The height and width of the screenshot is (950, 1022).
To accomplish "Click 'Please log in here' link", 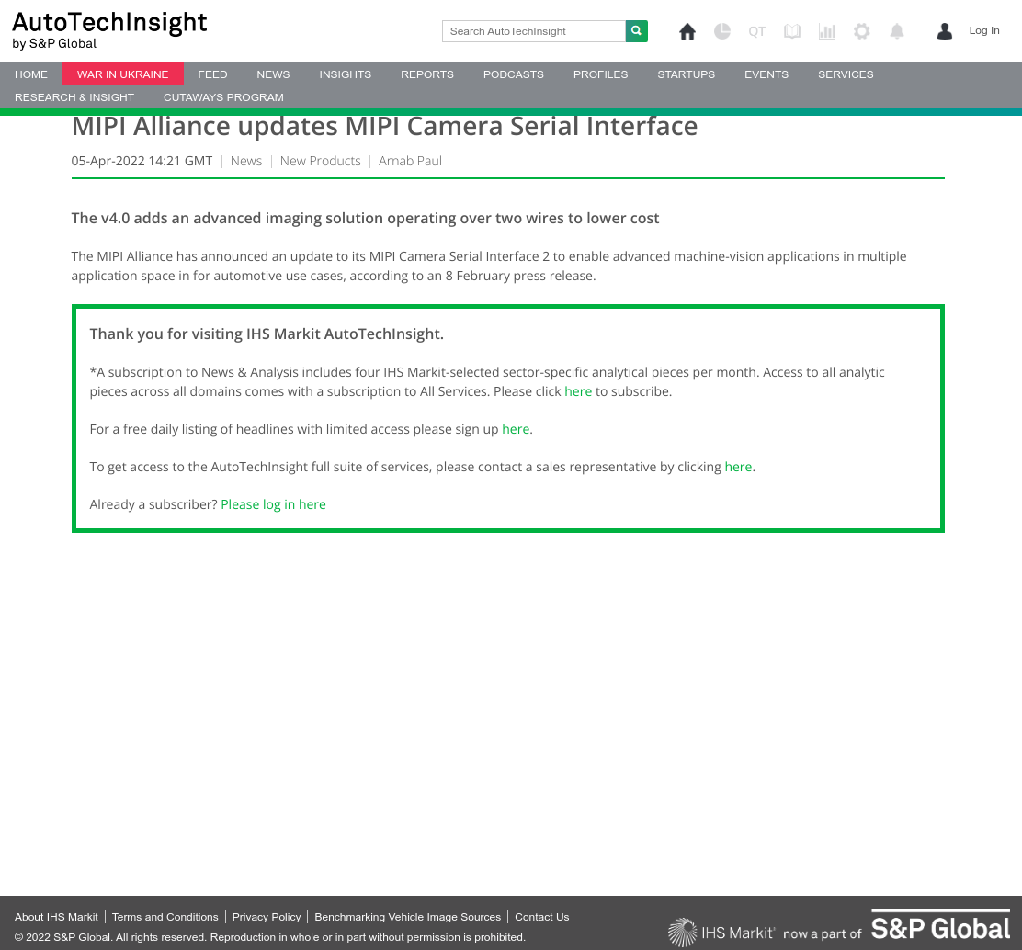I will click(x=273, y=505).
